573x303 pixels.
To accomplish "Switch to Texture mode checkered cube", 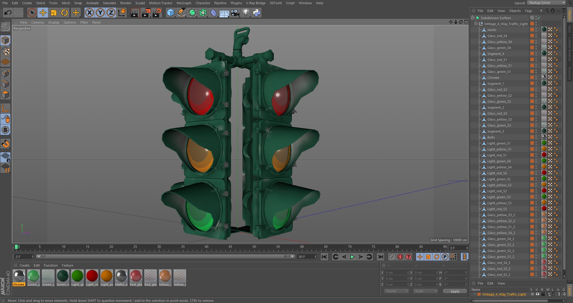I will 5,51.
